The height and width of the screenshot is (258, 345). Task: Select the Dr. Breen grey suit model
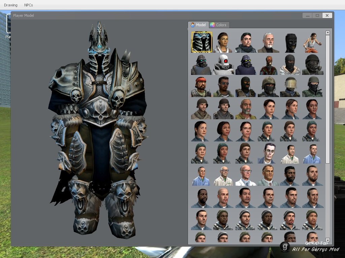click(x=268, y=175)
